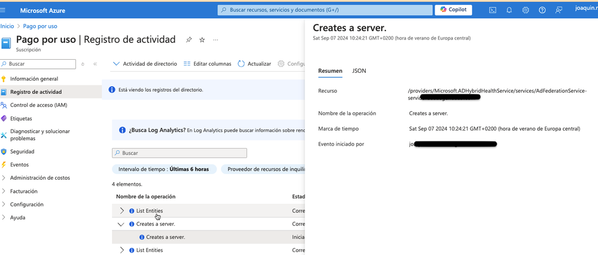Open portal settings gear icon
The image size is (598, 255).
point(526,10)
